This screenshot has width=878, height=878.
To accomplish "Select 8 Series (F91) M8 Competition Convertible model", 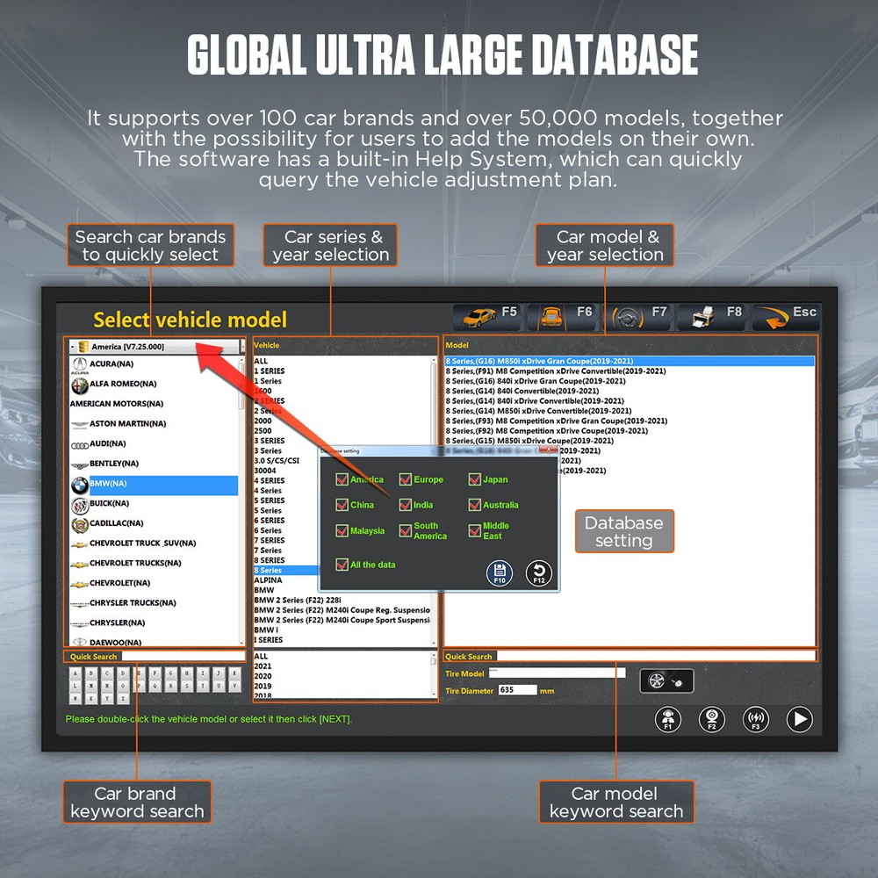I will [555, 371].
